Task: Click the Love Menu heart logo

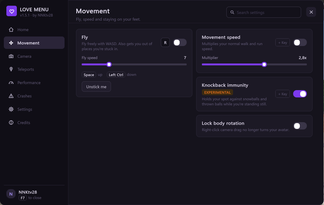Action: tap(11, 11)
